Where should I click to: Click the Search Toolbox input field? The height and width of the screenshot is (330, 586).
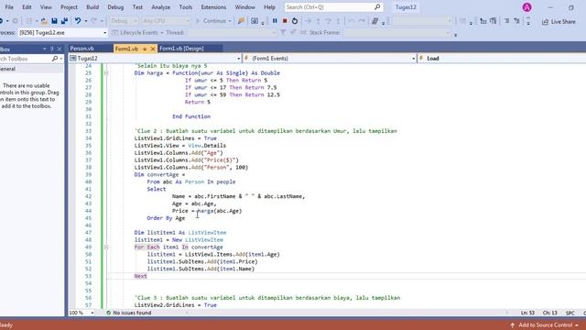tap(25, 59)
